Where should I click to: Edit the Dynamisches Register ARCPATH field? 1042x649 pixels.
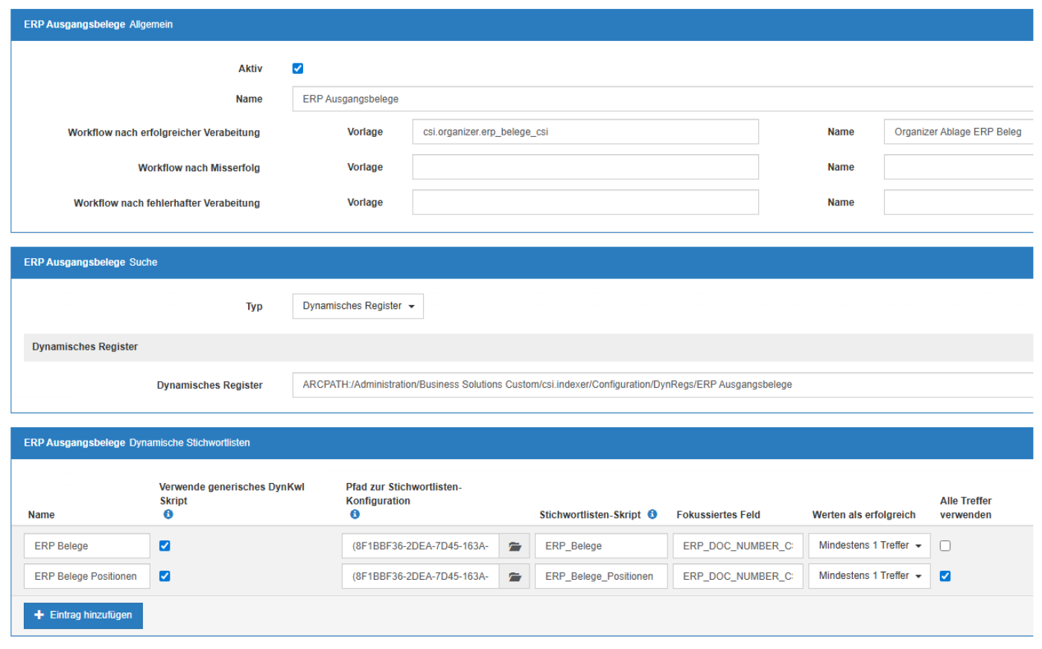[662, 386]
